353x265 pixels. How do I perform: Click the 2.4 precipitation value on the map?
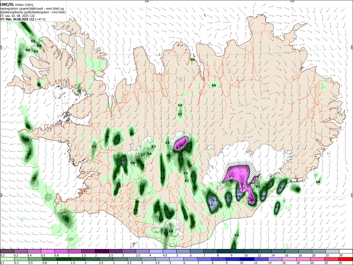192,176
